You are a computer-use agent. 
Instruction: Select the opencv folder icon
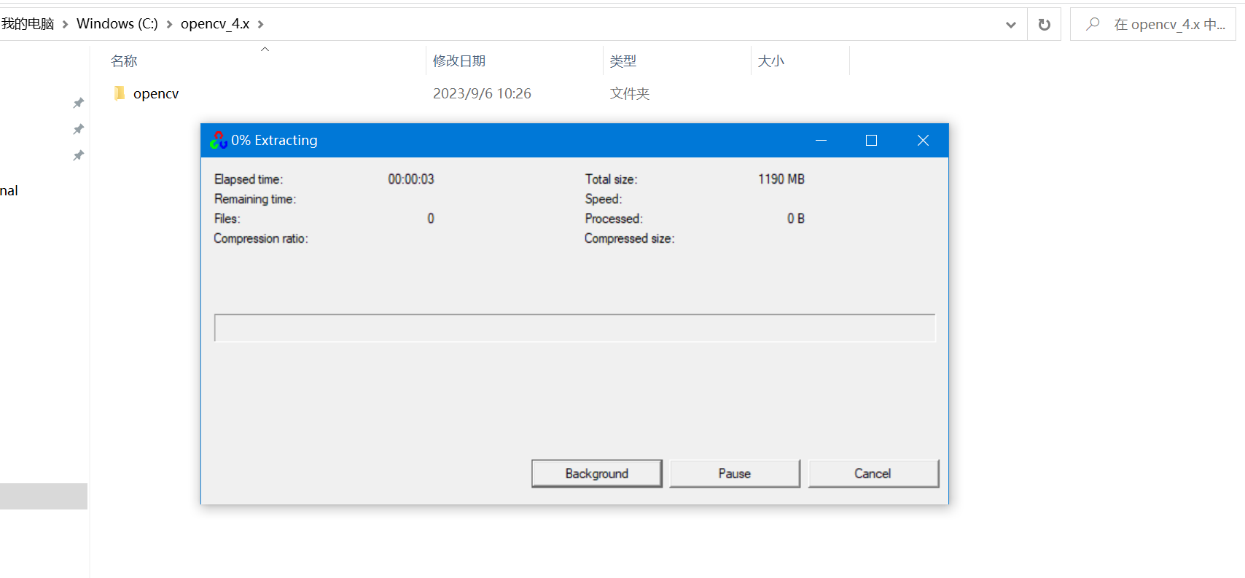coord(120,93)
